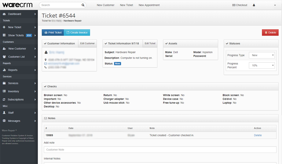Click the red Delete ticket button
The image size is (282, 164).
[x=270, y=33]
